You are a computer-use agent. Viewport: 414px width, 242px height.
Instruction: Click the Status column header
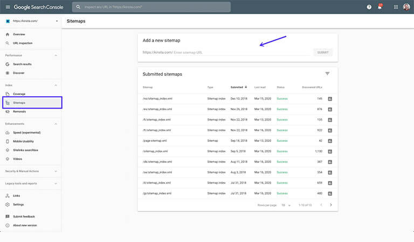click(x=280, y=87)
